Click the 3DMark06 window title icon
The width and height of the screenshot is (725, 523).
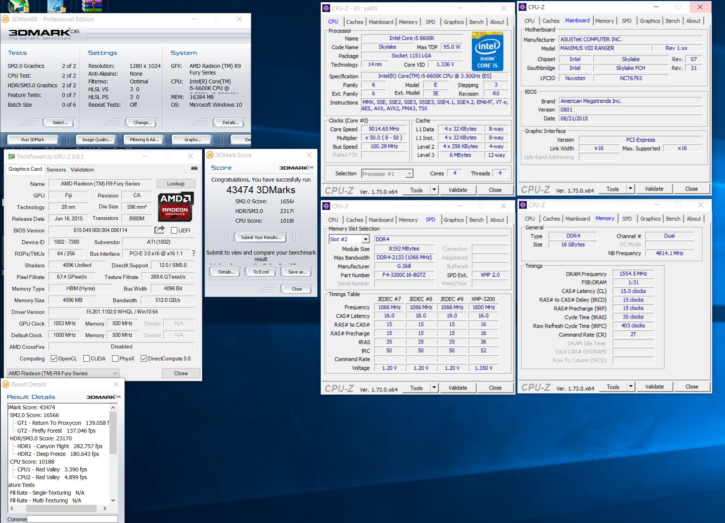tap(6, 19)
